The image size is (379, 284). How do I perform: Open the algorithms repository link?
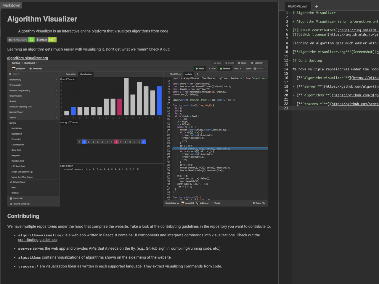[30, 257]
